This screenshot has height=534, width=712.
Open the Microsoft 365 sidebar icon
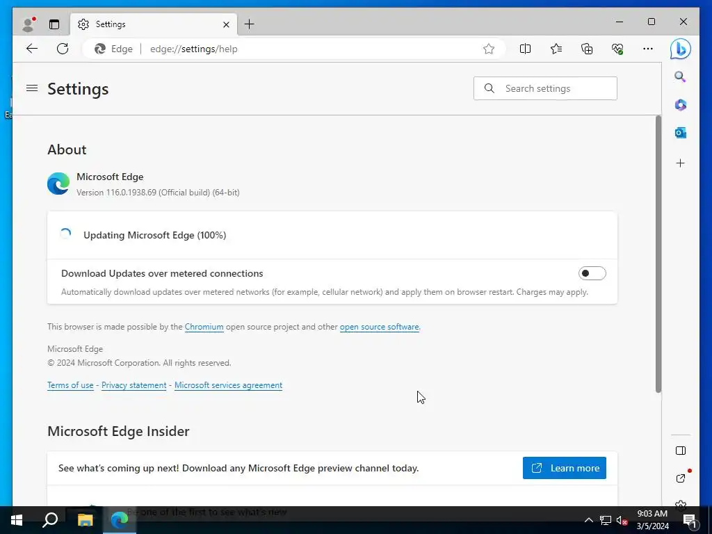680,105
